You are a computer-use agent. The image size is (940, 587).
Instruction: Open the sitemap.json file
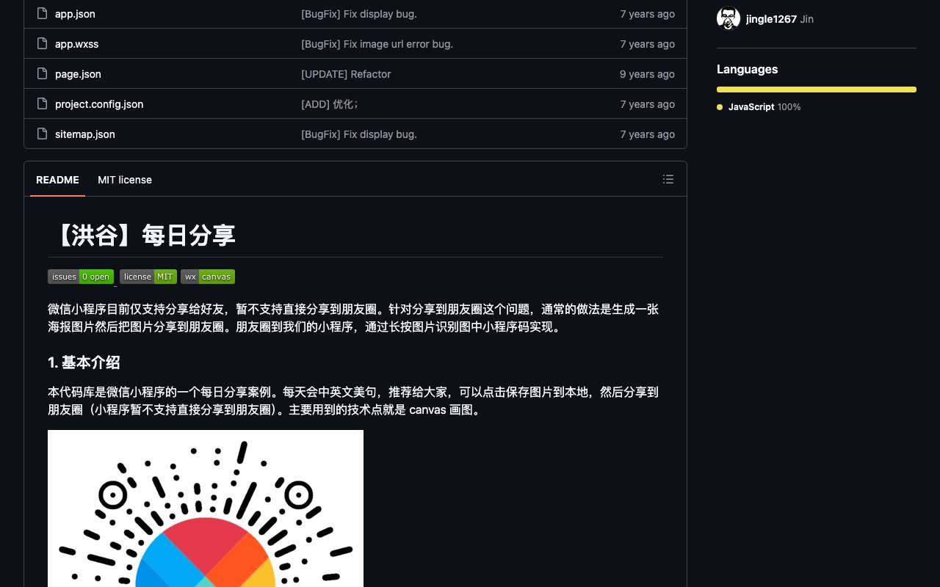(85, 134)
